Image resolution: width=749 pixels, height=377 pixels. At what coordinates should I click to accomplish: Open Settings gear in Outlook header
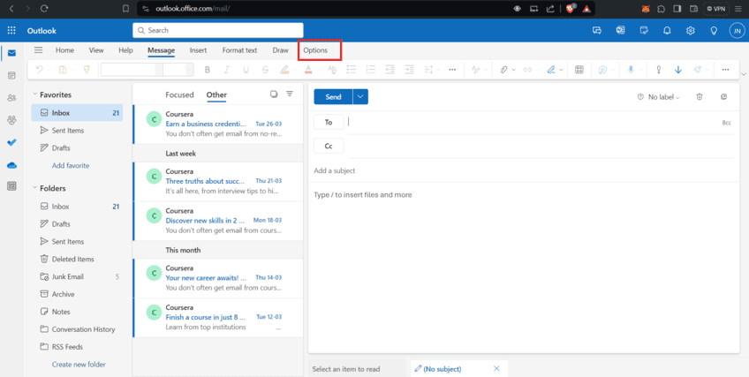(x=690, y=31)
